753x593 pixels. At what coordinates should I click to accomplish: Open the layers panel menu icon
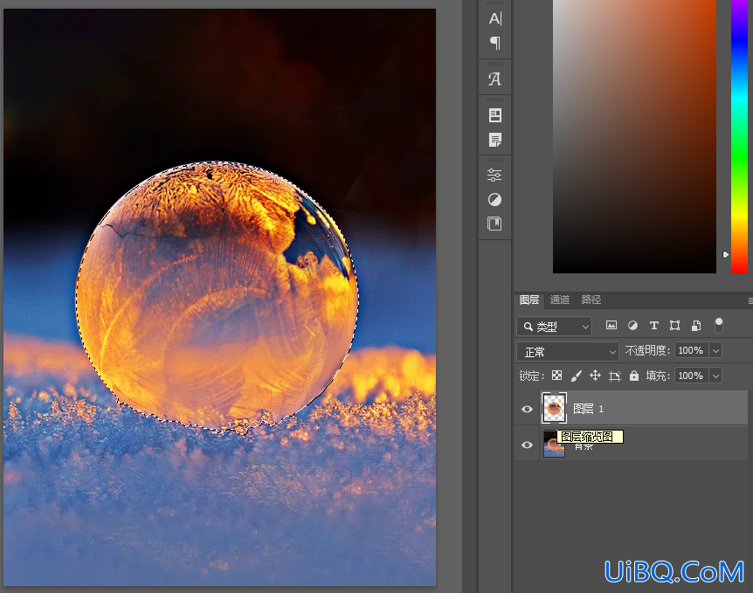coord(750,301)
